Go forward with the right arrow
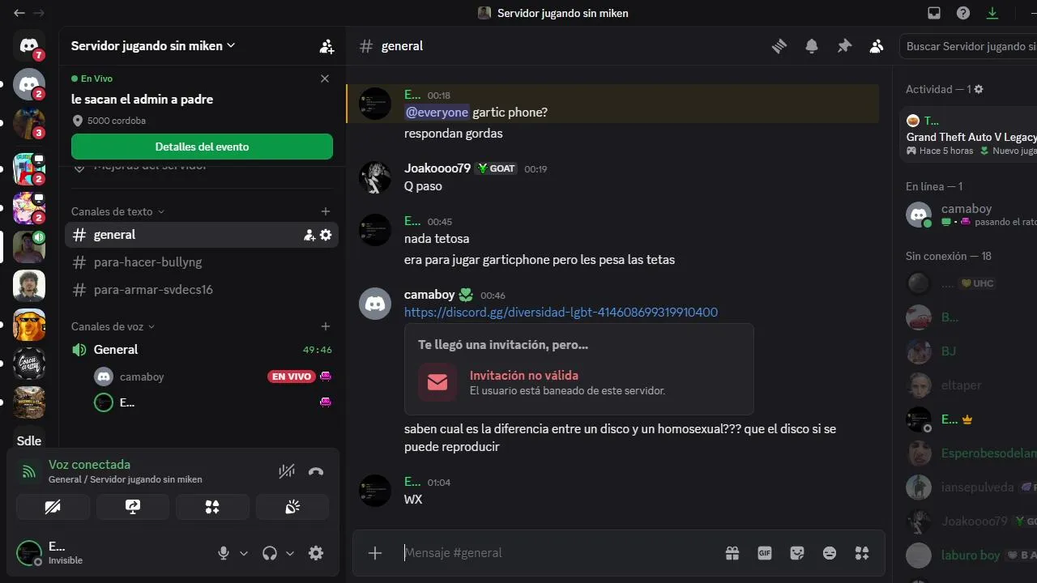 pos(39,13)
